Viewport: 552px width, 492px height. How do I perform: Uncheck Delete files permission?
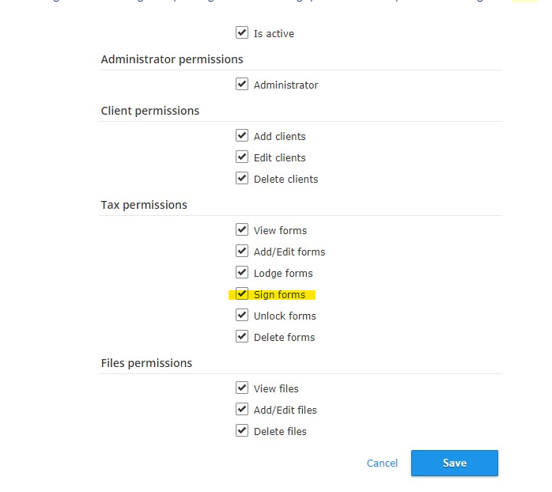pos(242,430)
